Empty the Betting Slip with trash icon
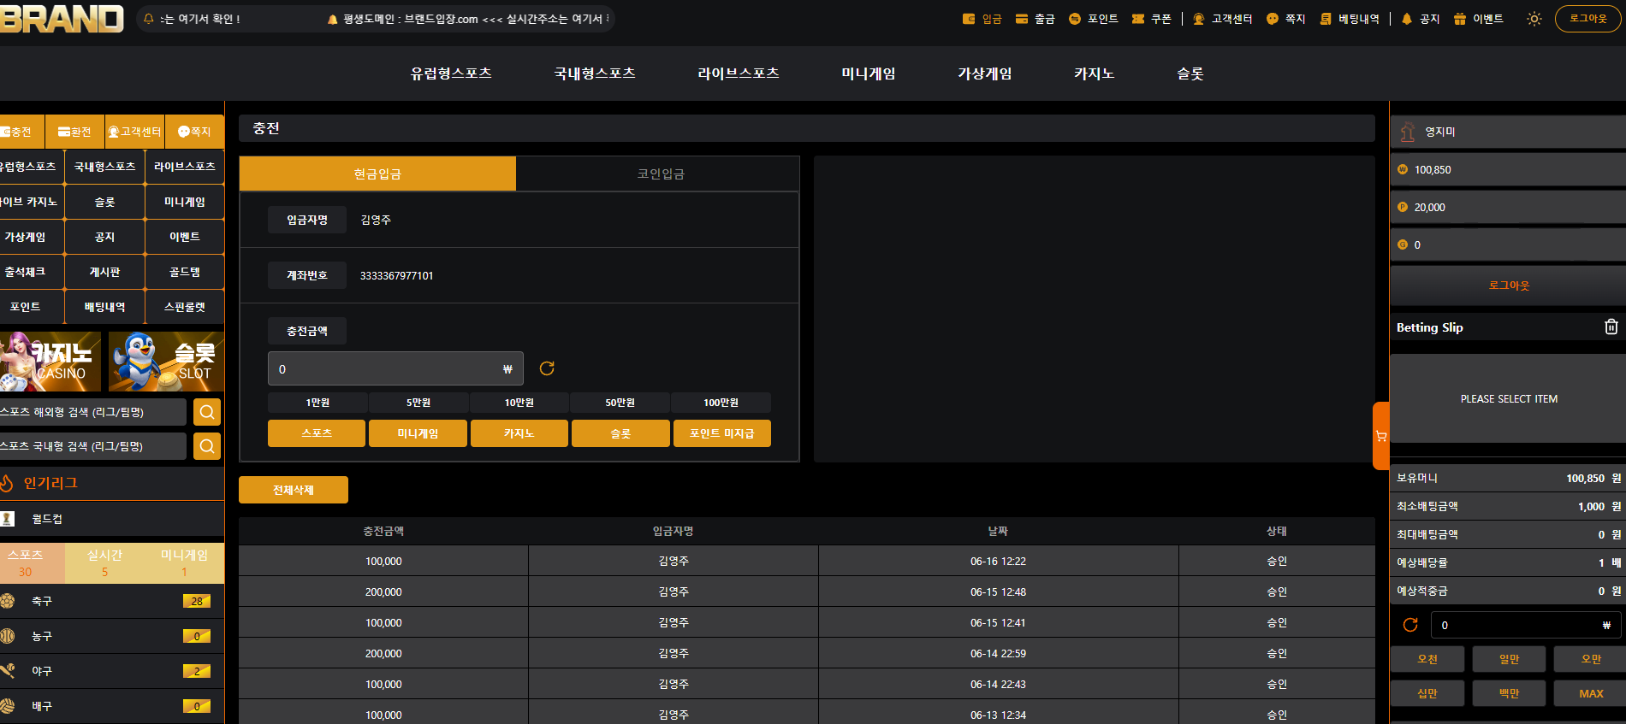The height and width of the screenshot is (724, 1626). pyautogui.click(x=1611, y=327)
